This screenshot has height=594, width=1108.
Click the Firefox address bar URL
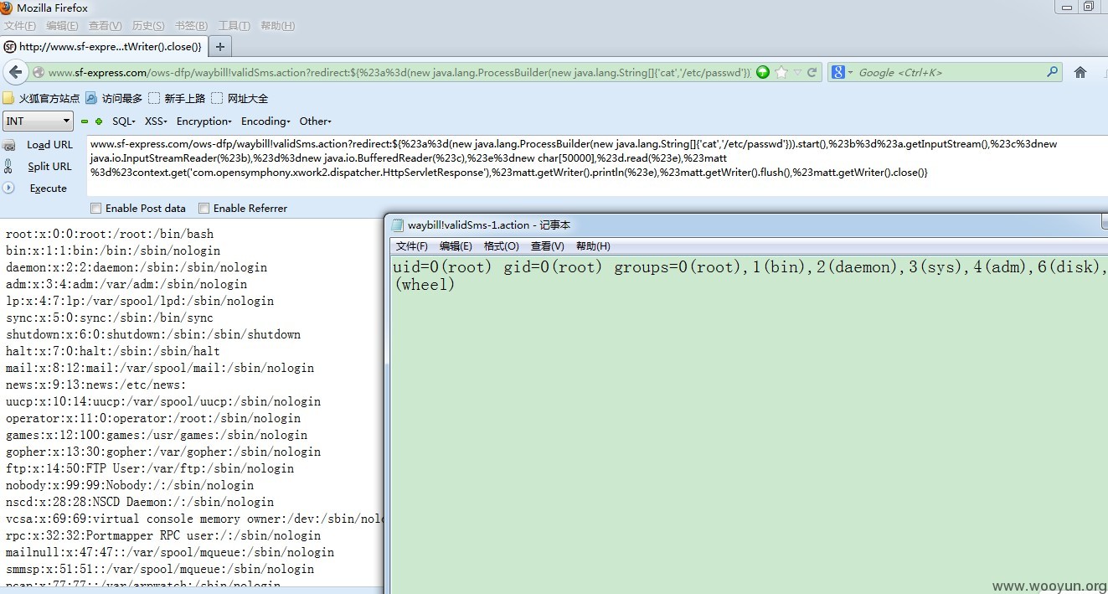(x=399, y=73)
